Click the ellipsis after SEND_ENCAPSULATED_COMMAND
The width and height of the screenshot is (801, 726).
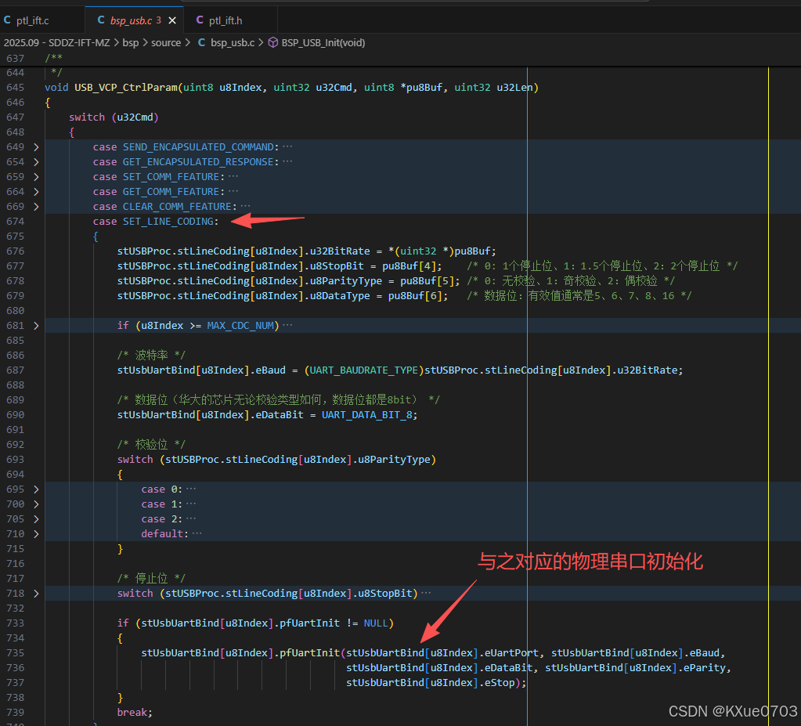tap(287, 146)
